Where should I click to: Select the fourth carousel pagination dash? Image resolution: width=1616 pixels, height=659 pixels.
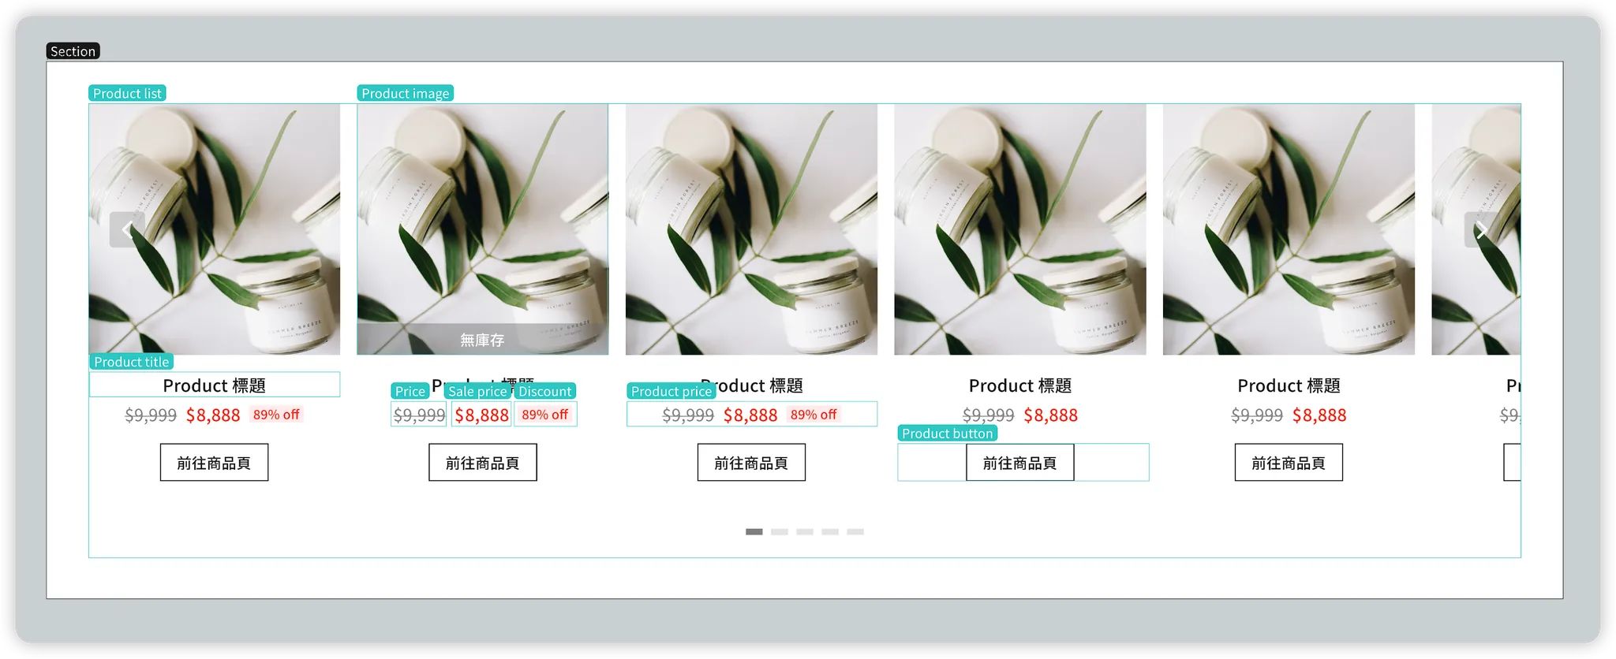[x=830, y=532]
